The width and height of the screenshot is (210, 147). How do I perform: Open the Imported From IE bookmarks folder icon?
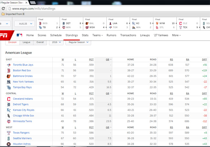(x=3, y=14)
